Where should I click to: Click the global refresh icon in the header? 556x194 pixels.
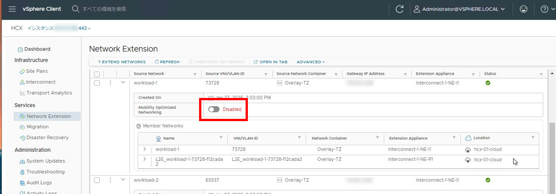pos(400,9)
